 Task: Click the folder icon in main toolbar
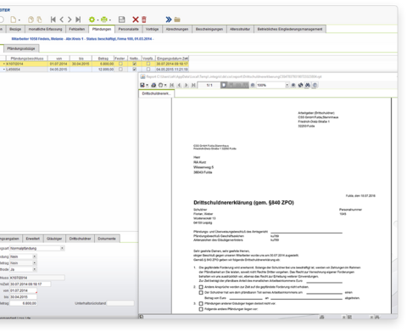(177, 20)
